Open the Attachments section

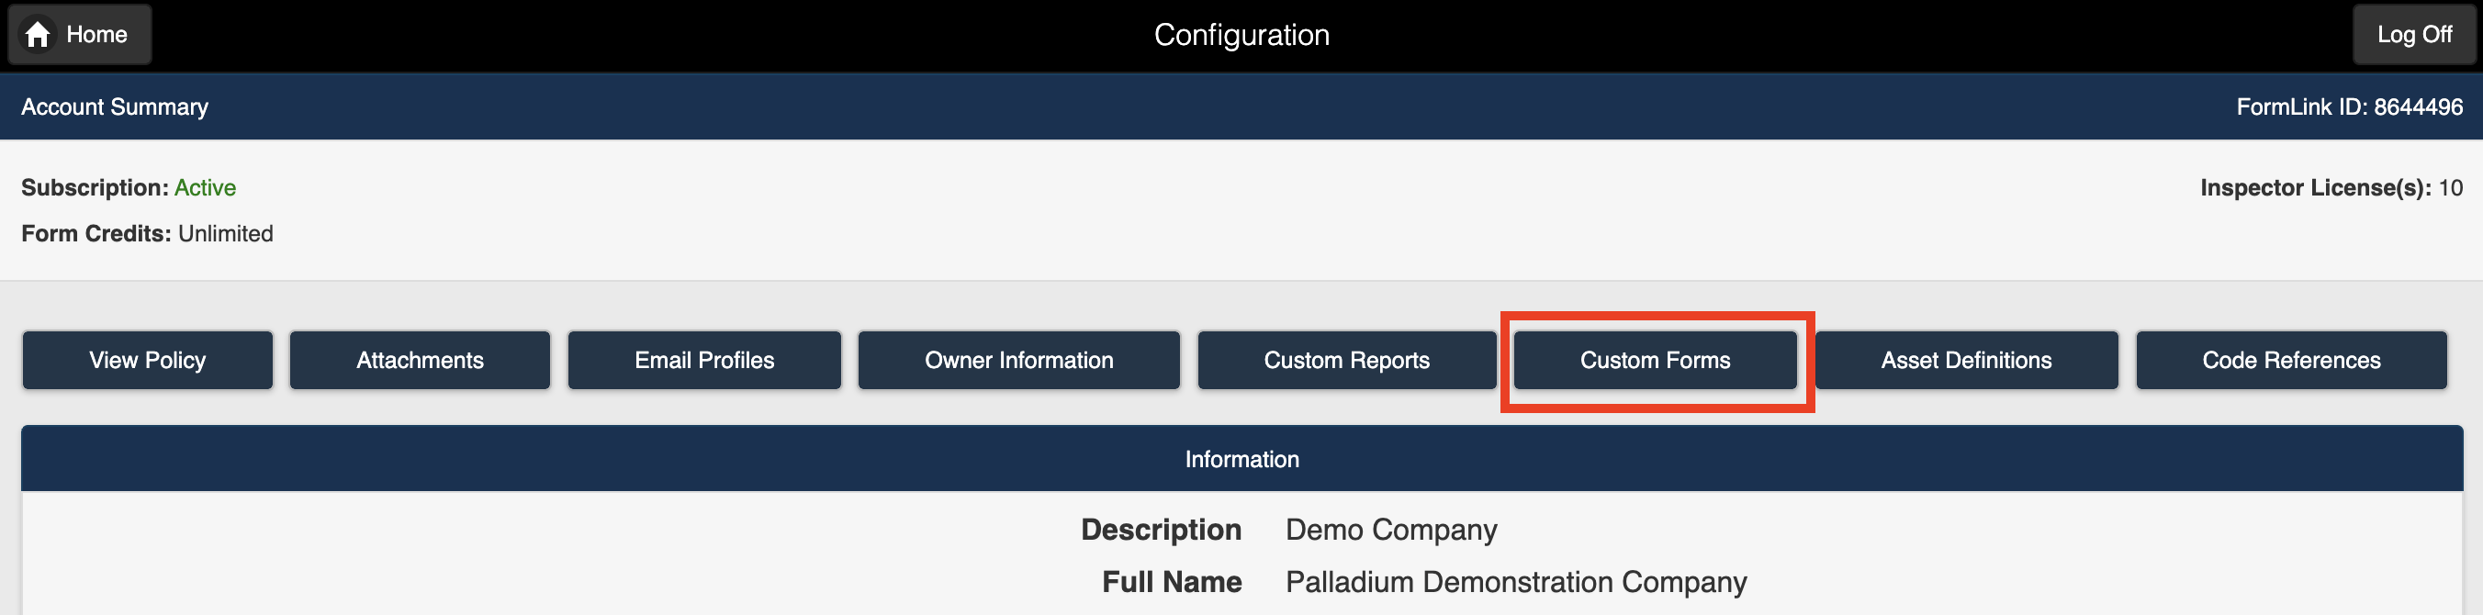coord(420,361)
